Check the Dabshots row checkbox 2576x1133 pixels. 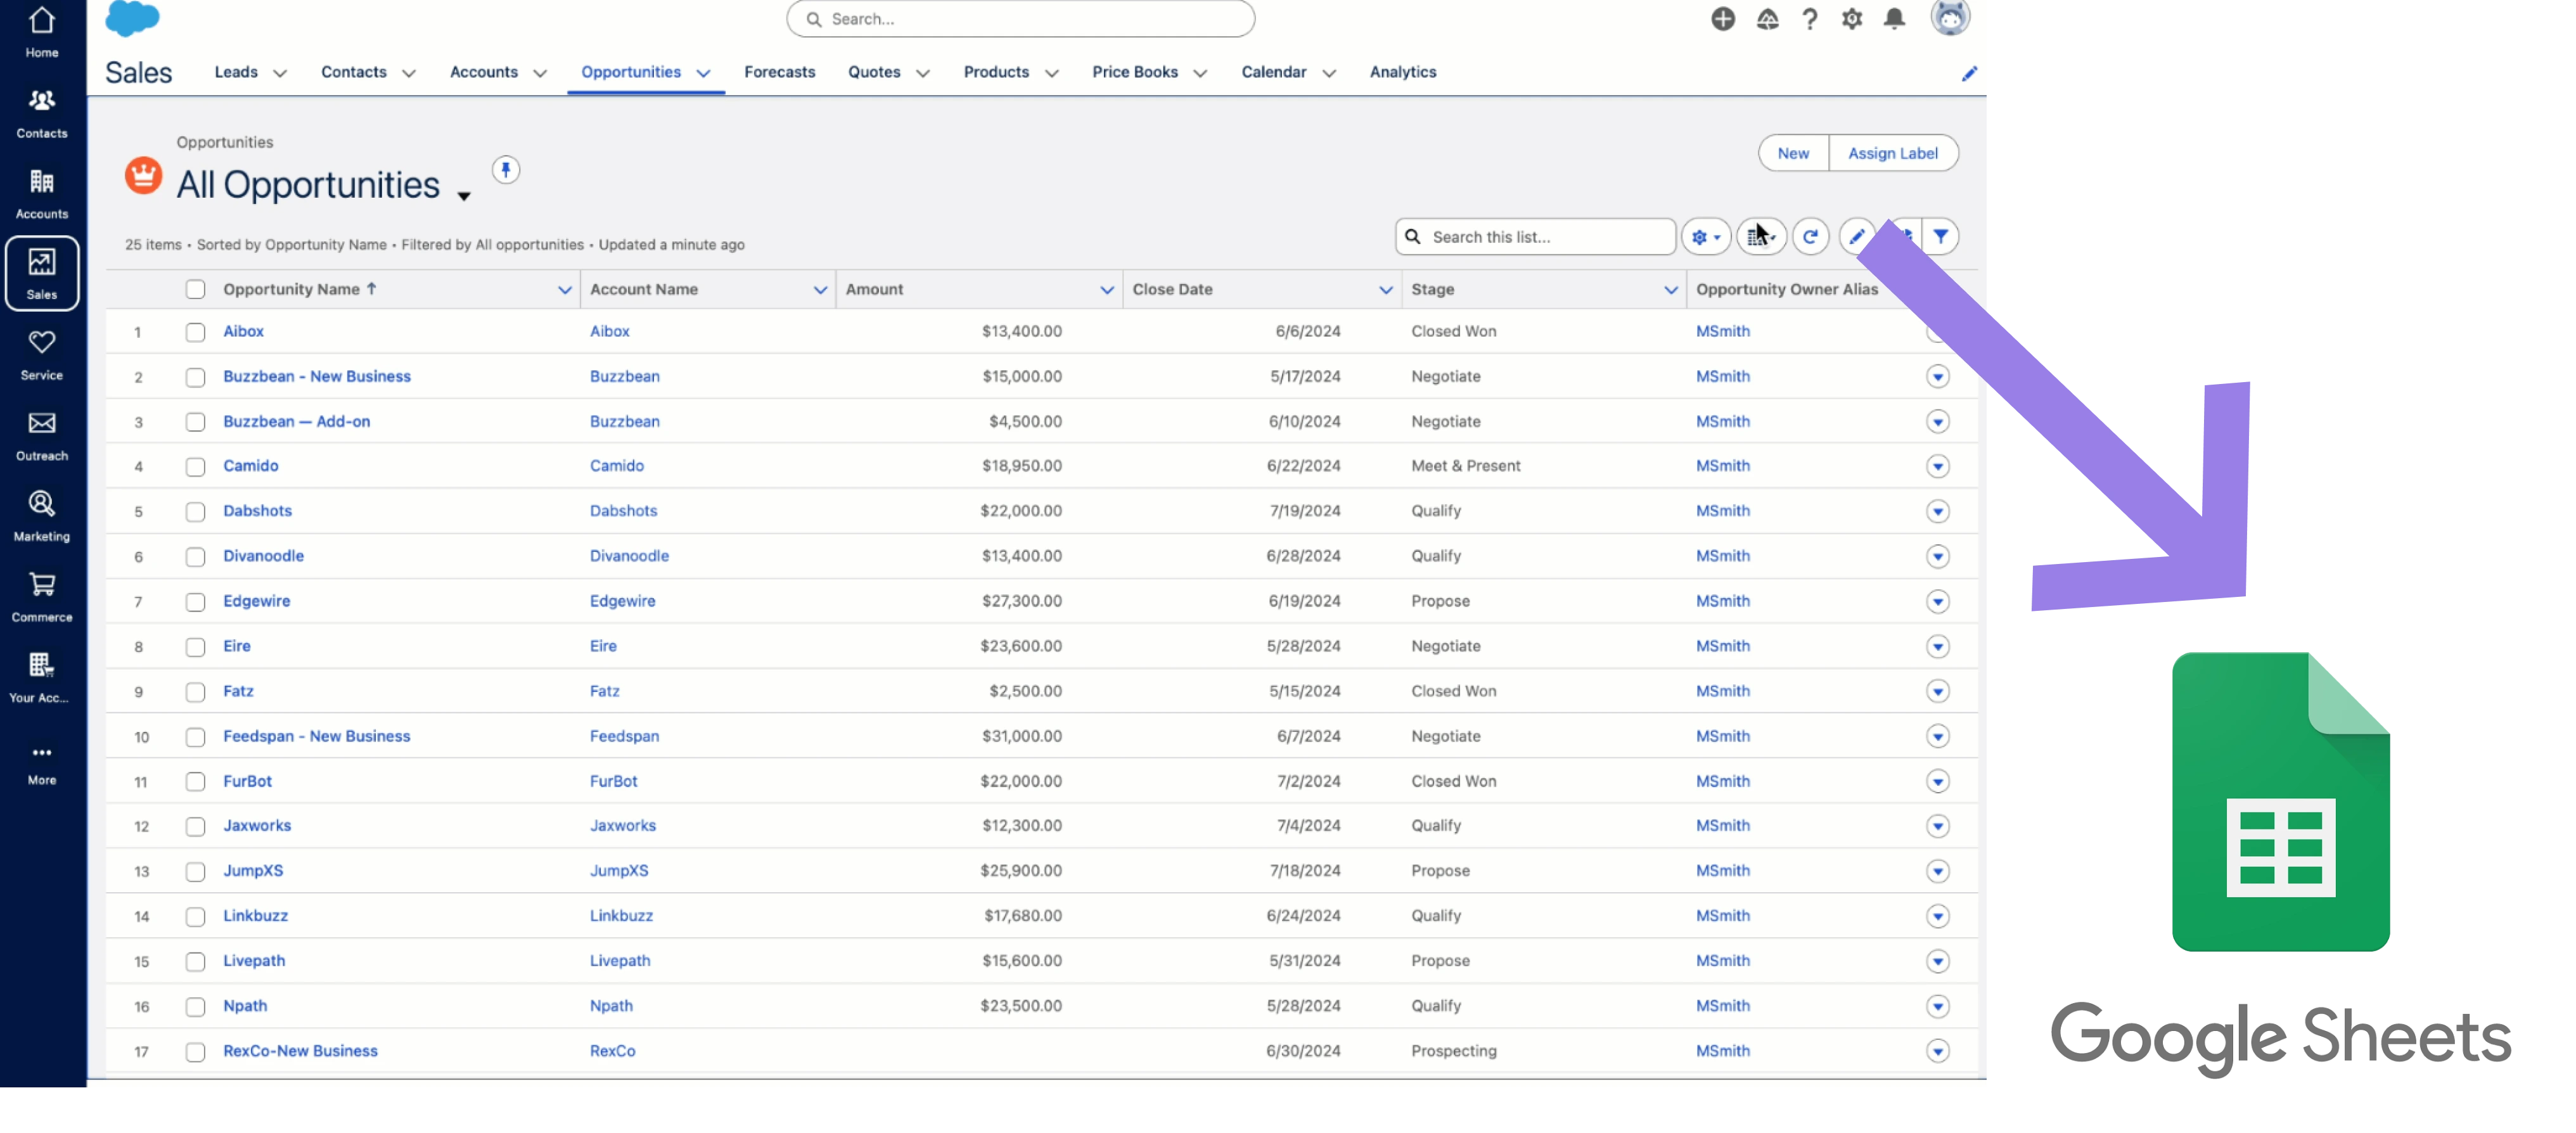[x=195, y=512]
